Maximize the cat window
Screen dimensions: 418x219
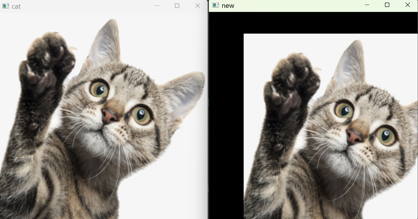point(177,6)
